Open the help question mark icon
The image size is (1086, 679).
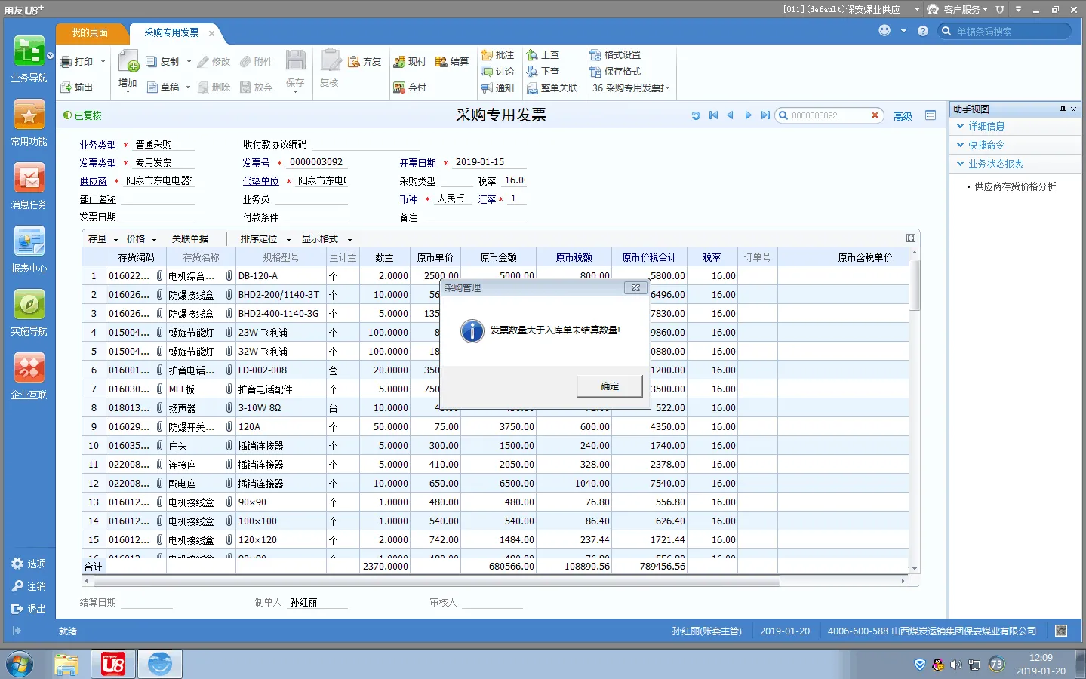(x=922, y=31)
